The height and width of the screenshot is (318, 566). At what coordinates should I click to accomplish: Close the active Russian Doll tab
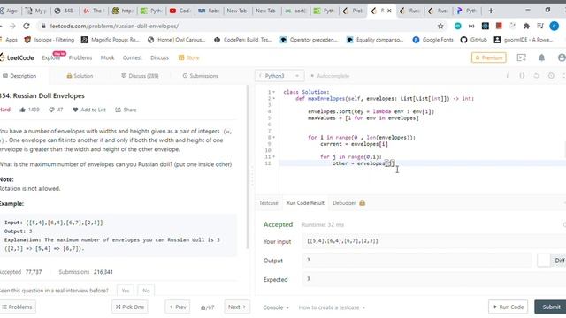[389, 11]
